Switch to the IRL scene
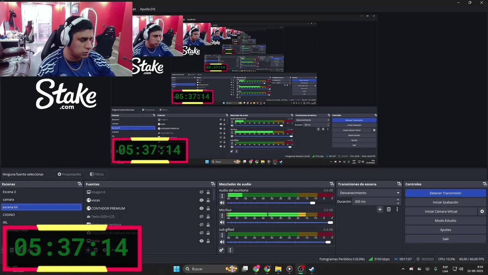Screen dimensions: 488x275 [41, 222]
